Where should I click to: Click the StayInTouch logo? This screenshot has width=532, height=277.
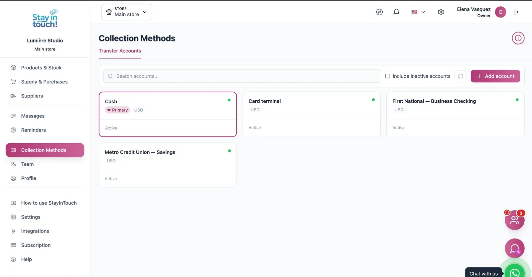(45, 19)
